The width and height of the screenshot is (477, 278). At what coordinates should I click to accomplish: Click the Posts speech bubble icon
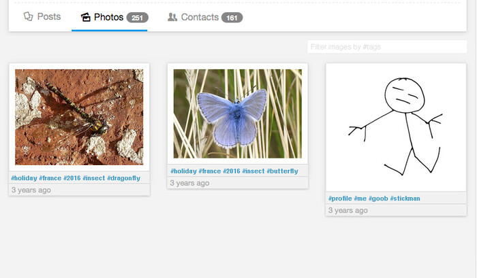[28, 17]
